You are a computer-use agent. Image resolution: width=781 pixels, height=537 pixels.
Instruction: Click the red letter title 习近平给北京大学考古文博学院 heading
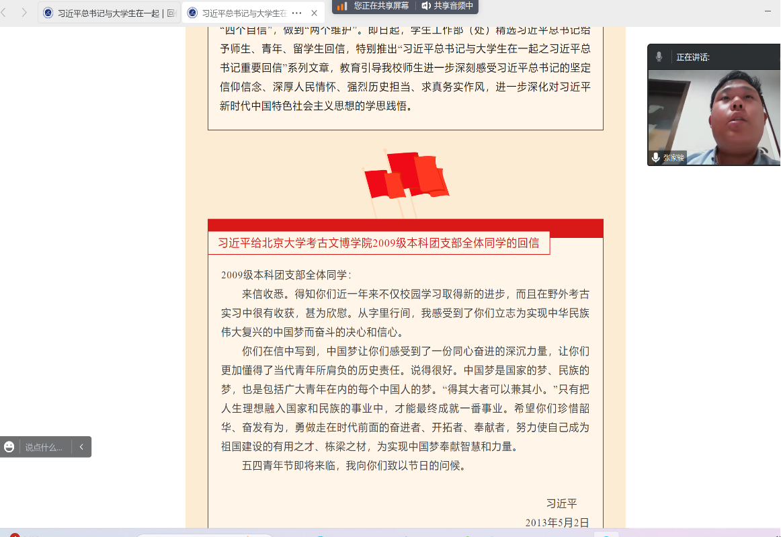pyautogui.click(x=378, y=243)
